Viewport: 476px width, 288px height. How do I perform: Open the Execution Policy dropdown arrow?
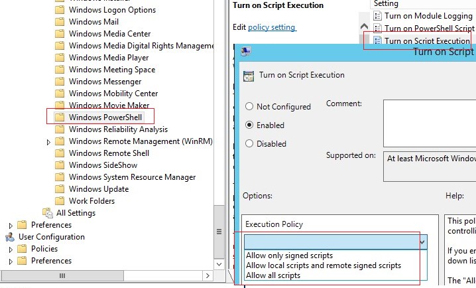tap(422, 243)
